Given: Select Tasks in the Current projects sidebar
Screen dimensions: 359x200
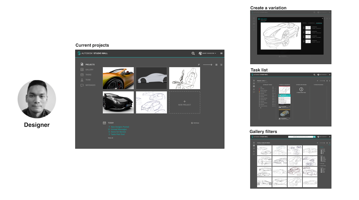Looking at the screenshot, I should click(x=88, y=75).
